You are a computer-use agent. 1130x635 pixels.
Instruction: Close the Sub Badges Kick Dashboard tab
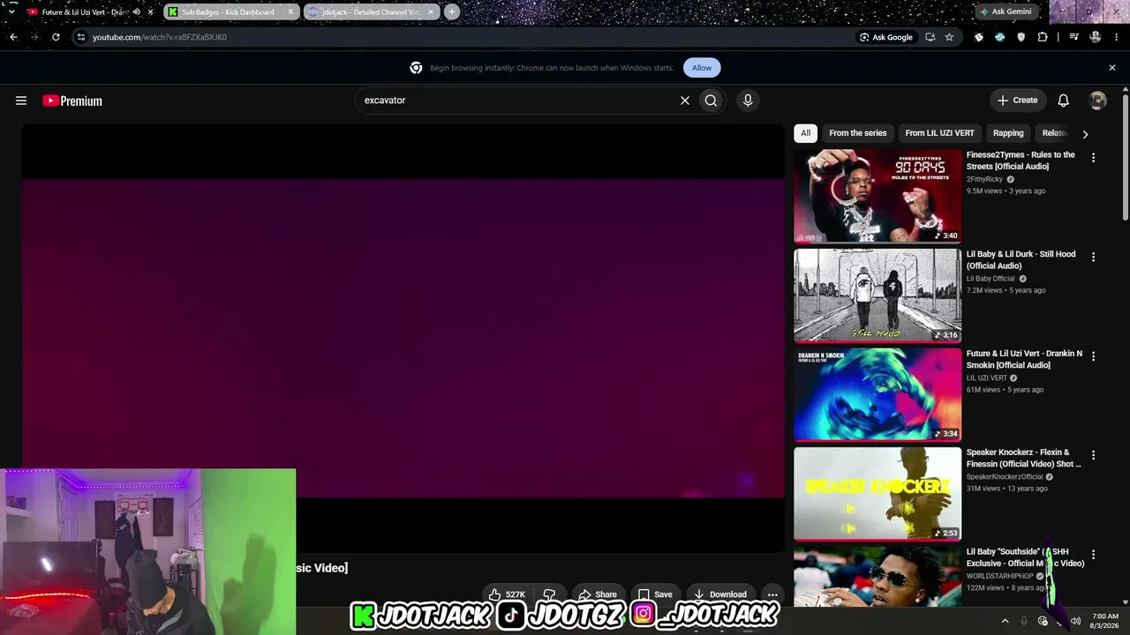coord(290,12)
